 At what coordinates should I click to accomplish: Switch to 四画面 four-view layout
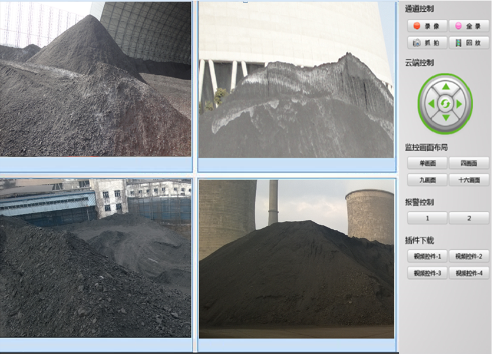[x=469, y=163]
